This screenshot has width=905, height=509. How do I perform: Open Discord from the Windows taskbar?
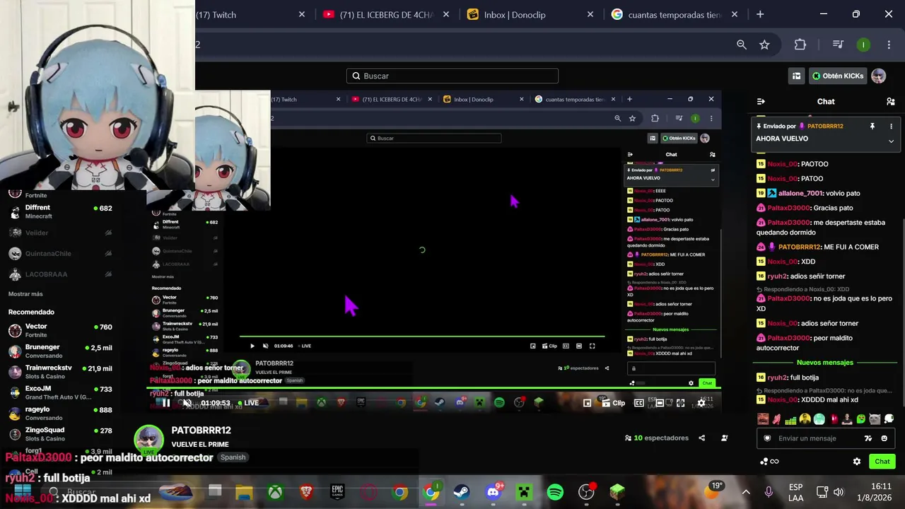[493, 492]
